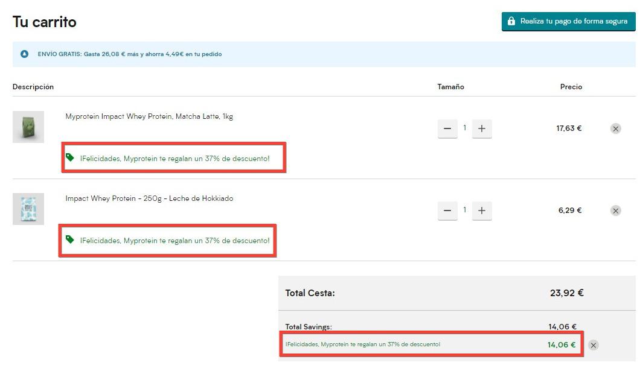Click the quantity value for Leche de Hokkiado

pos(465,210)
